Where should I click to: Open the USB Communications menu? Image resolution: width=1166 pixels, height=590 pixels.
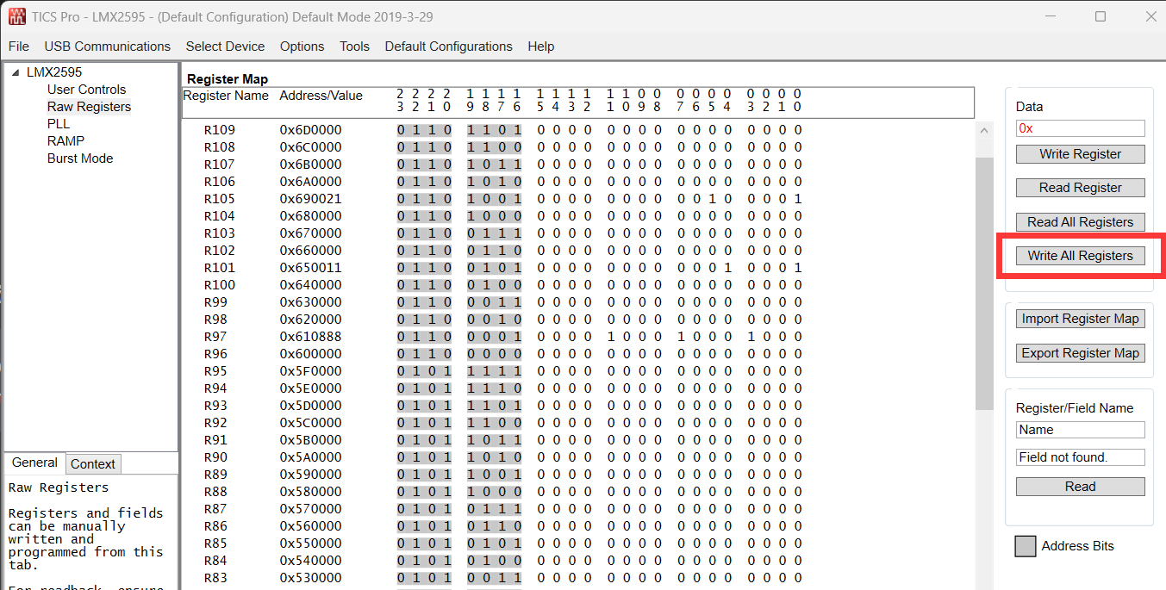tap(108, 47)
